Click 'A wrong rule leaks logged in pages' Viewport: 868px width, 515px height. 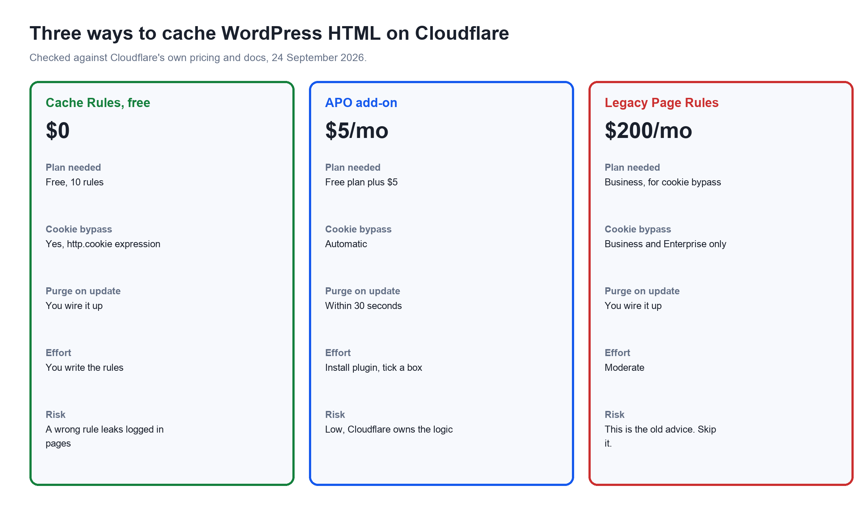pyautogui.click(x=105, y=436)
